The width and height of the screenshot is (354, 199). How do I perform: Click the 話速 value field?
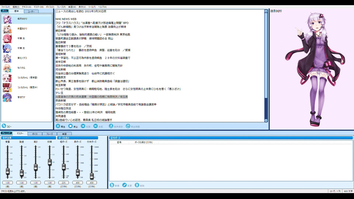[21, 182]
